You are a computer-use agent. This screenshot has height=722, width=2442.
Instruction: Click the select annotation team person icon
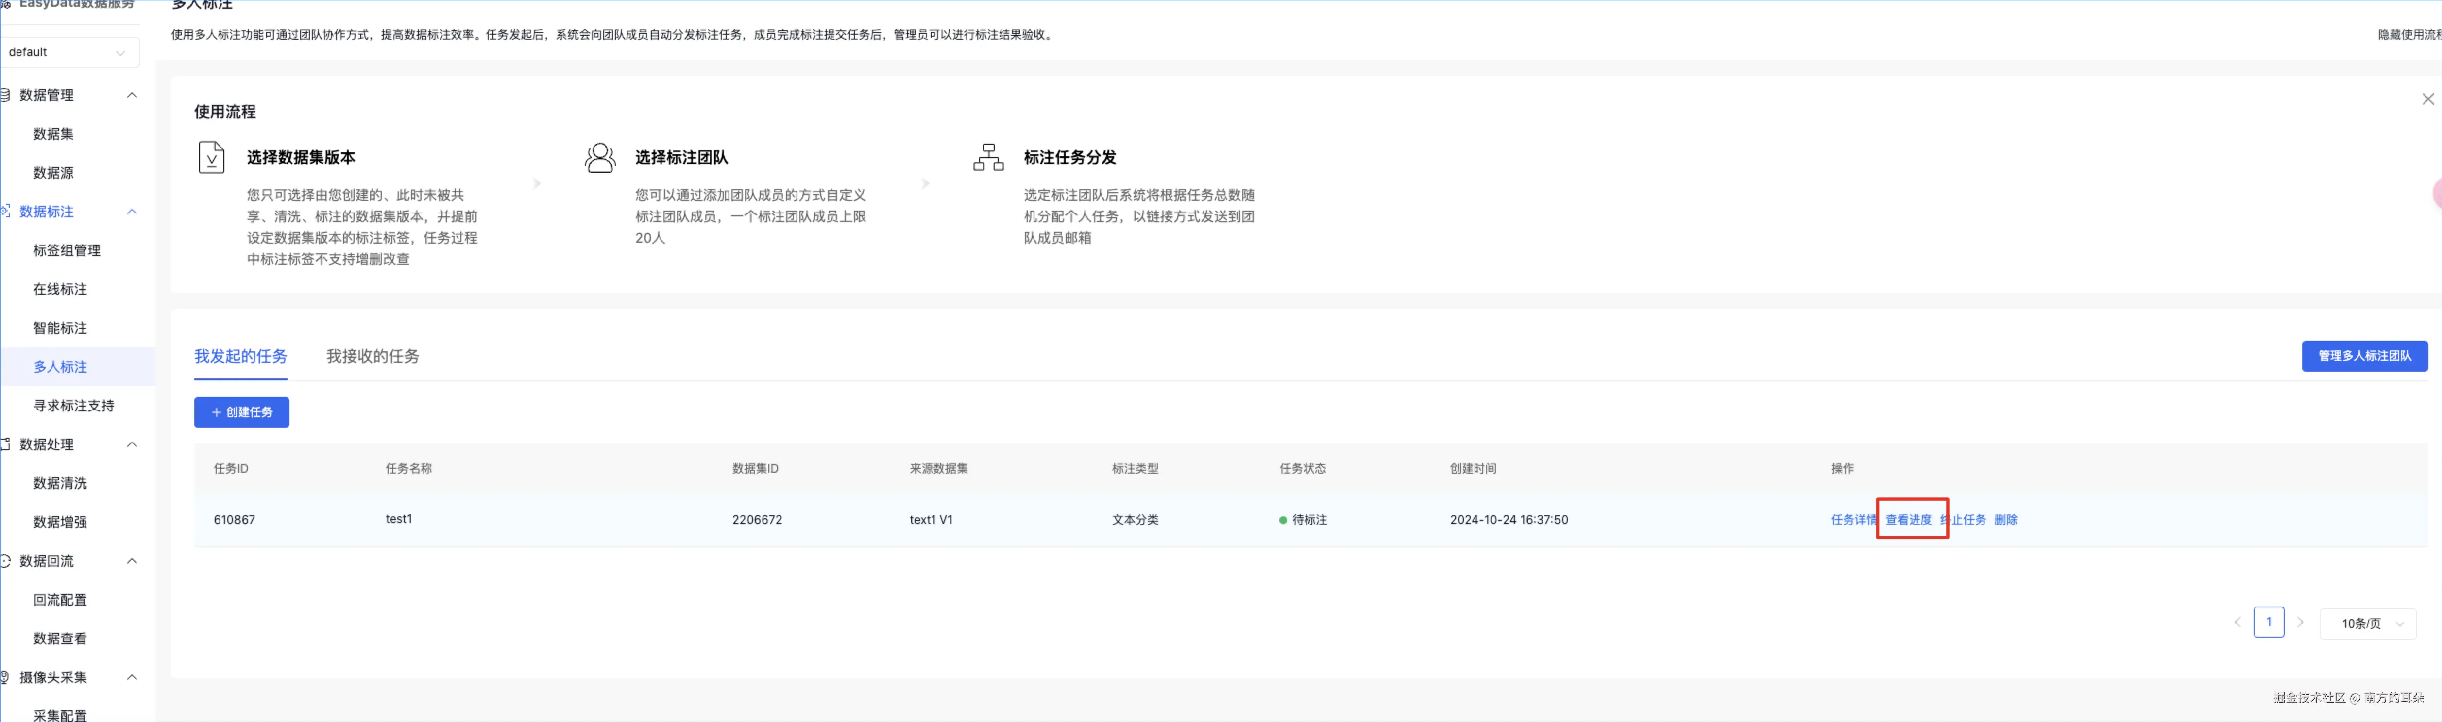pos(599,157)
